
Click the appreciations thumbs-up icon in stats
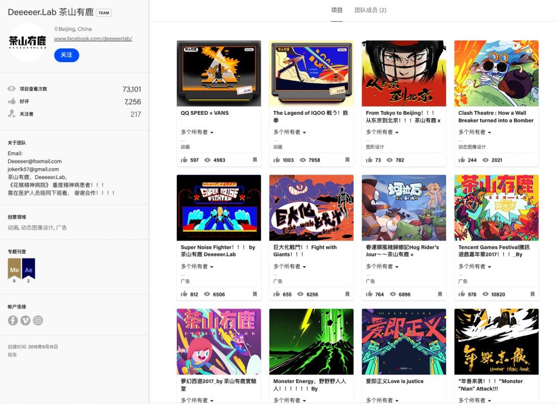click(x=12, y=101)
